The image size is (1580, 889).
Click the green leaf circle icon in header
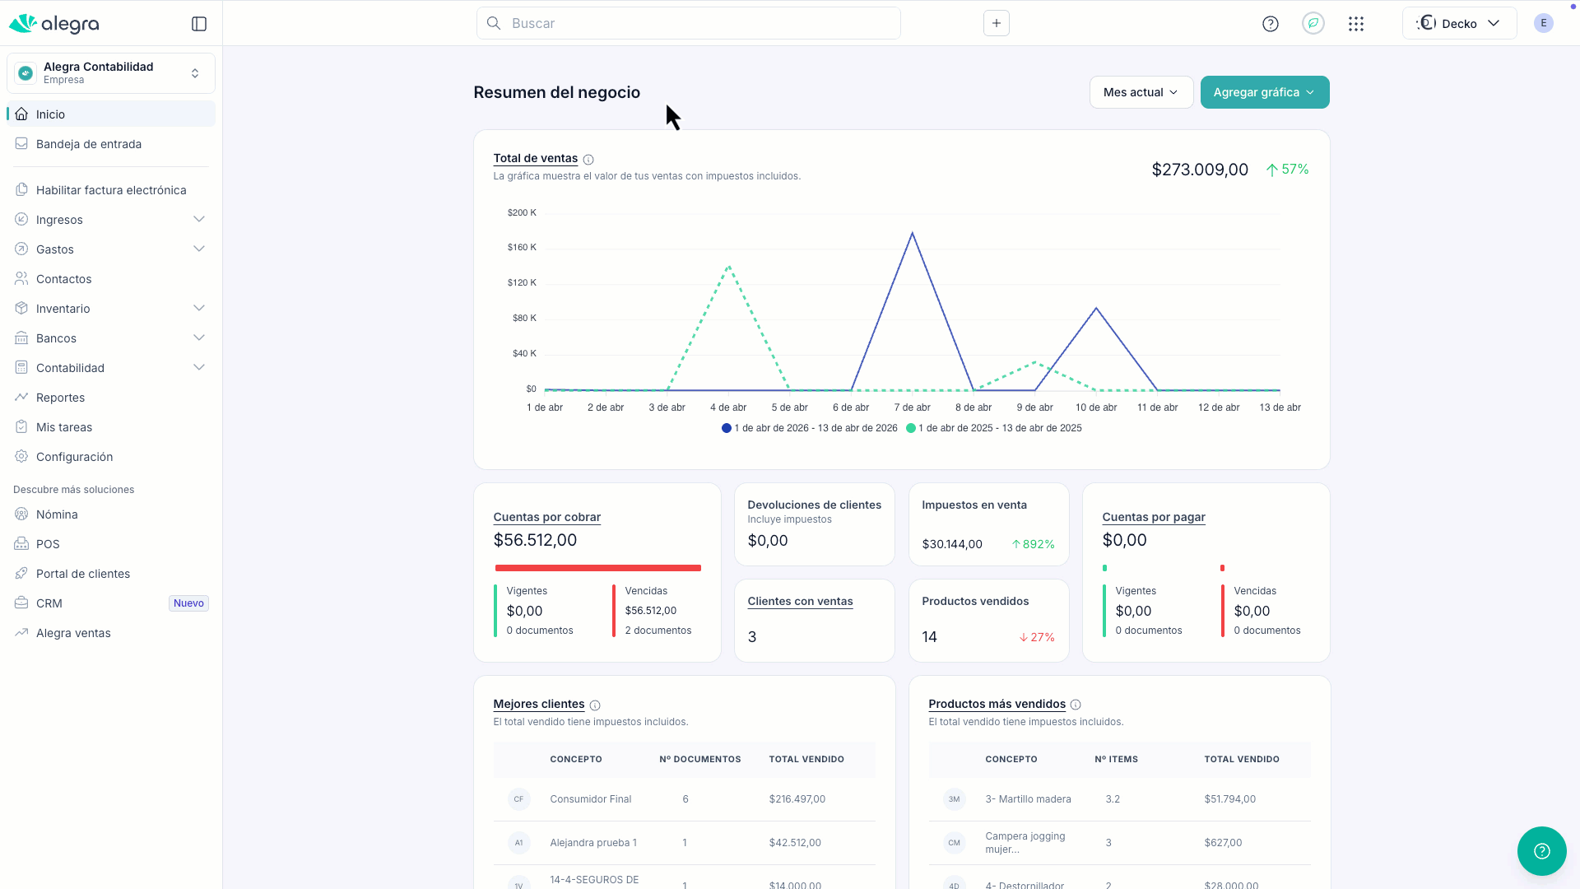coord(1313,23)
